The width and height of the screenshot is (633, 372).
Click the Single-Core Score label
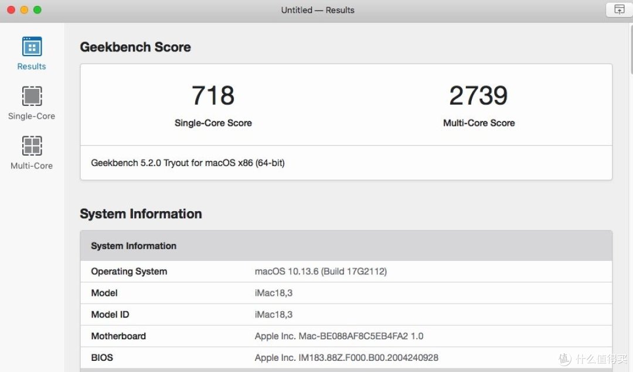(213, 123)
